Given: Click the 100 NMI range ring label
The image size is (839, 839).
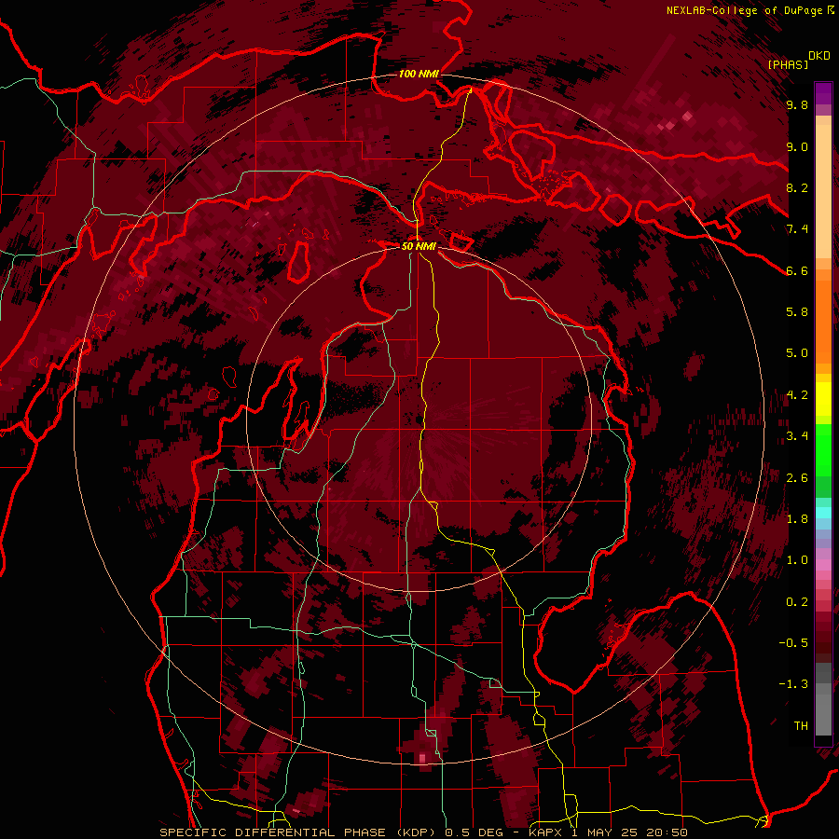Looking at the screenshot, I should pos(419,74).
